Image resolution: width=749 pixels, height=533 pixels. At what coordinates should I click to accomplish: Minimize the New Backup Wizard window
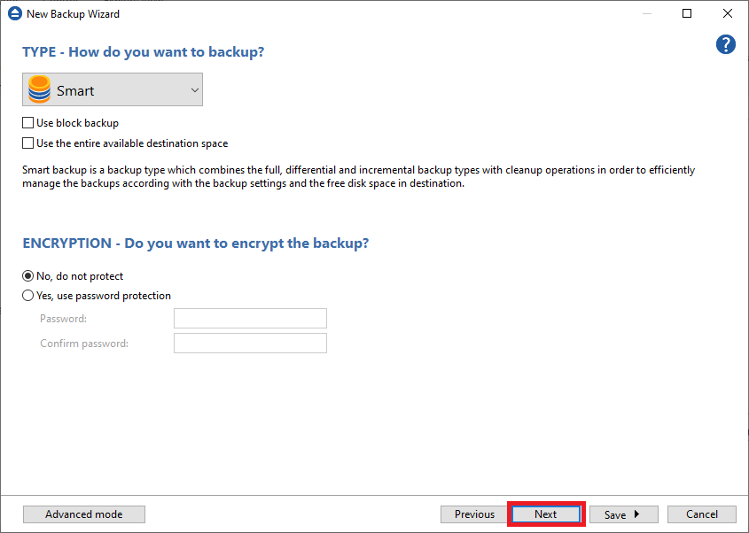646,14
